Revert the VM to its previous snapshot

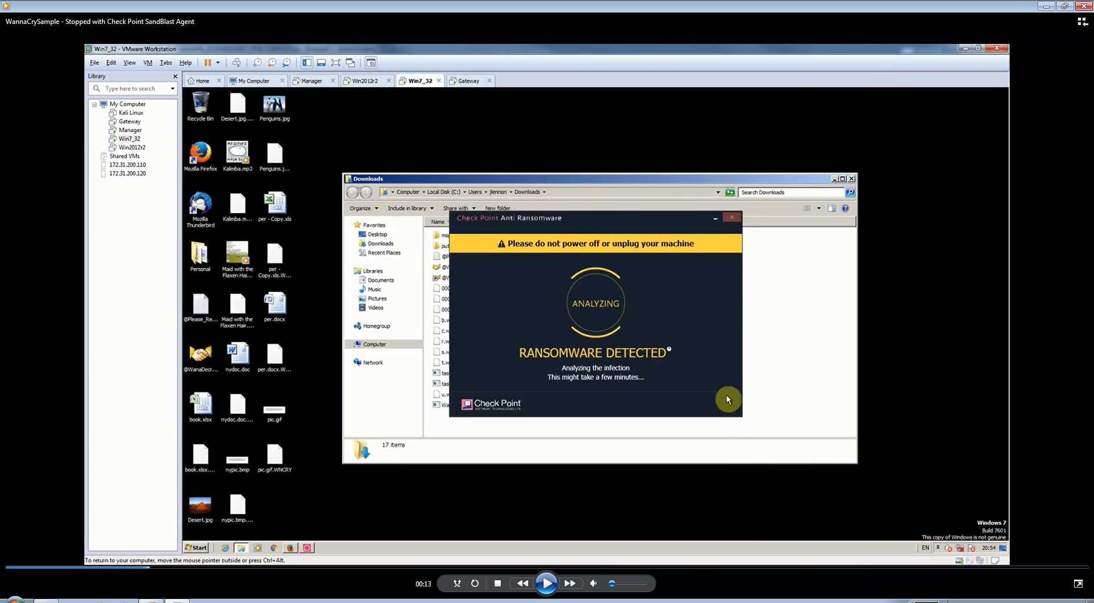click(x=272, y=63)
